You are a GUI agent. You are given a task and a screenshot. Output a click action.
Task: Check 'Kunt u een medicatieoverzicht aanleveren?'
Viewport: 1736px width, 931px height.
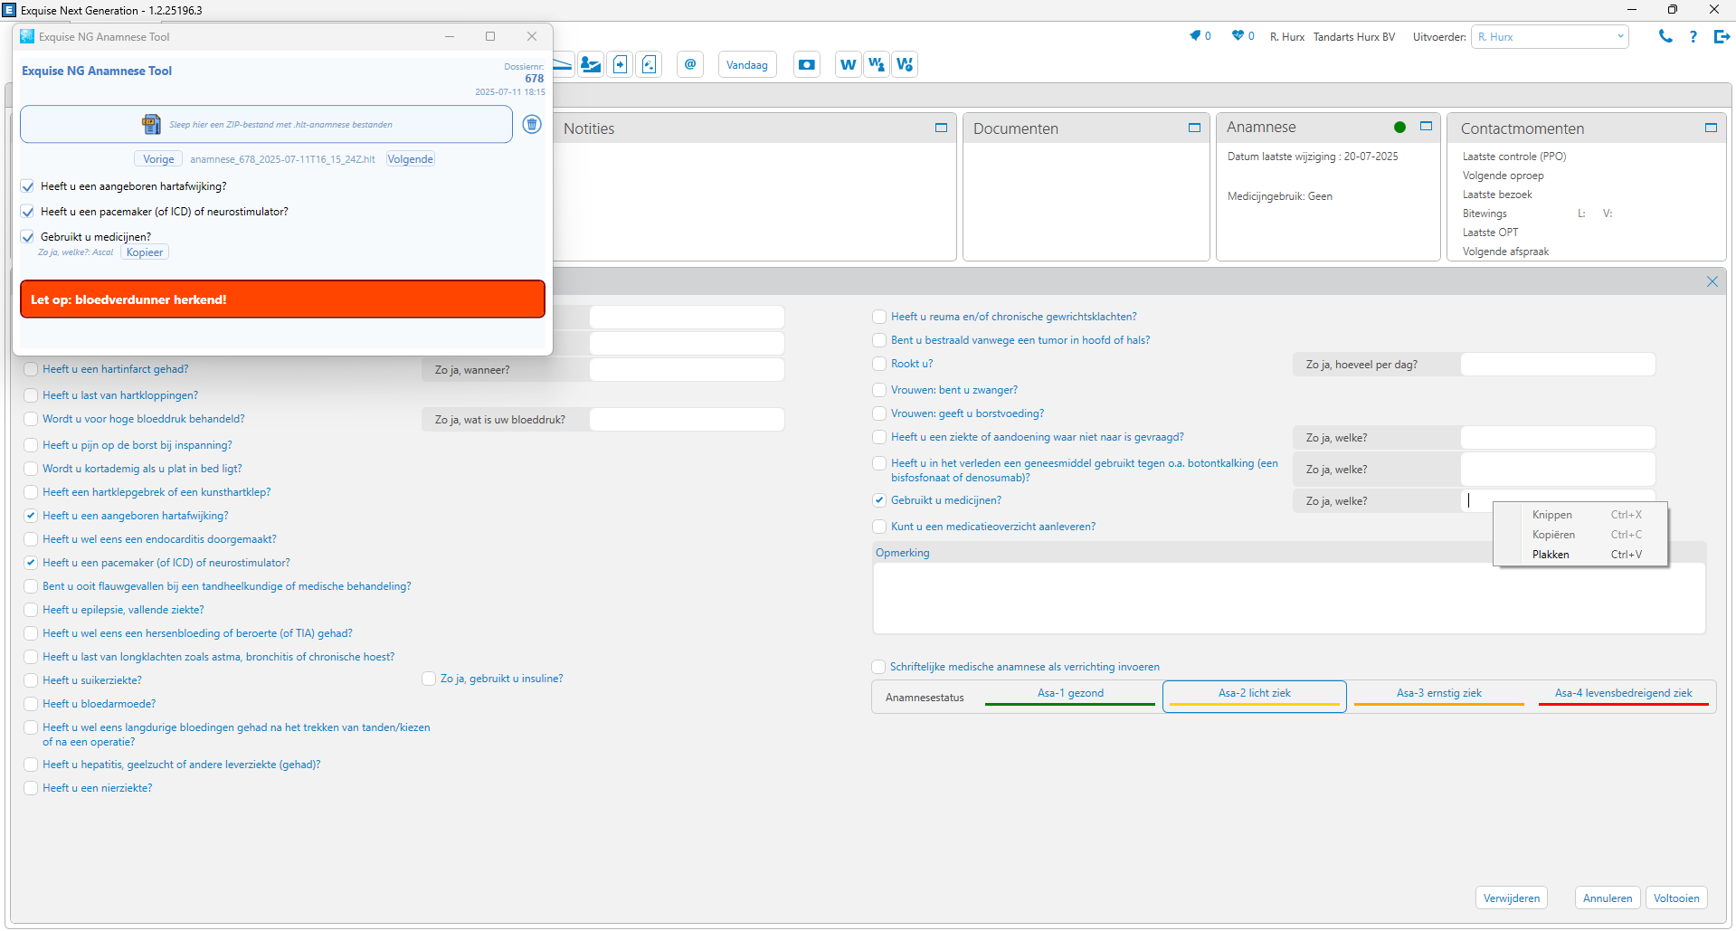(879, 527)
